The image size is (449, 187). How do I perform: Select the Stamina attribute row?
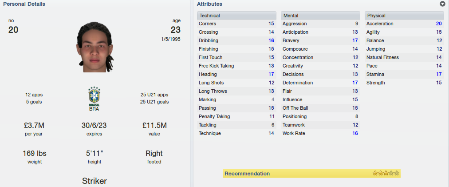click(x=404, y=74)
